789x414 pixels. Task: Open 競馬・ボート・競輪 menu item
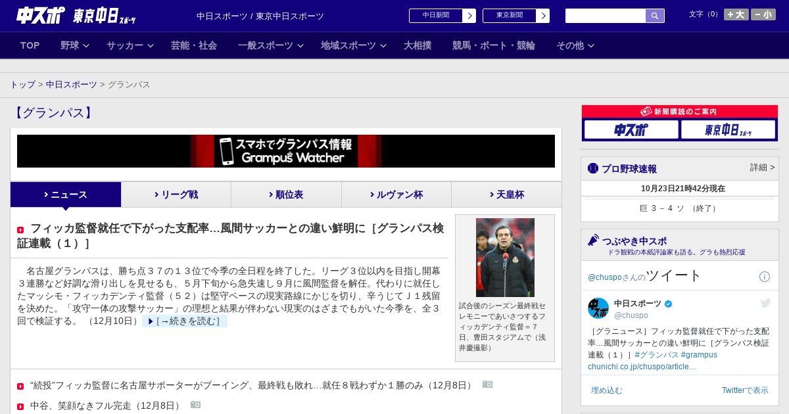(494, 45)
